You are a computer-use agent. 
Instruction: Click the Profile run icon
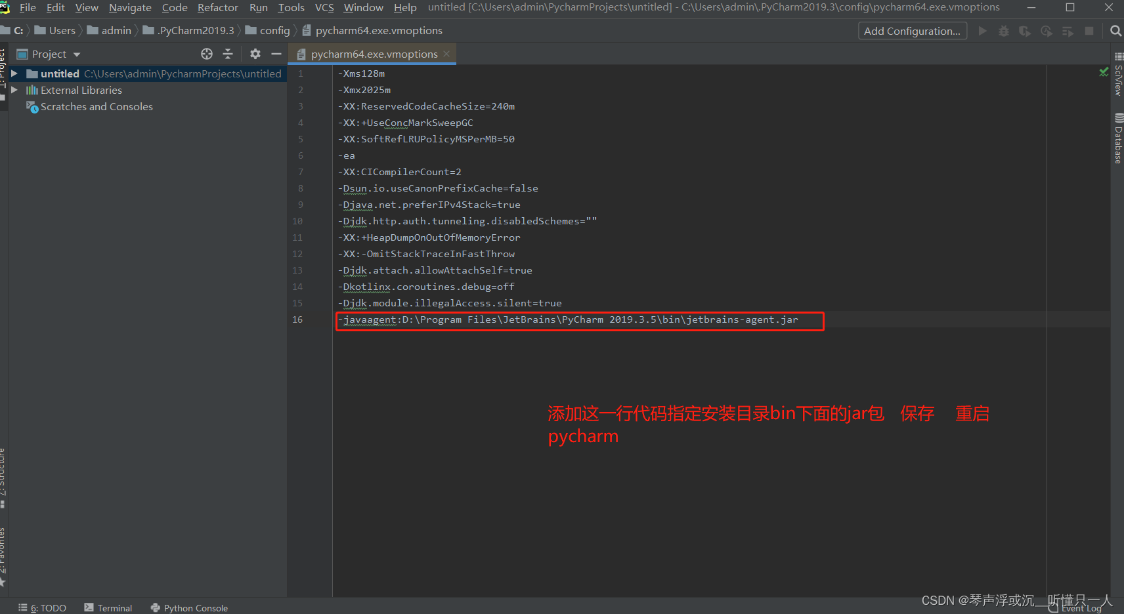(x=1047, y=31)
